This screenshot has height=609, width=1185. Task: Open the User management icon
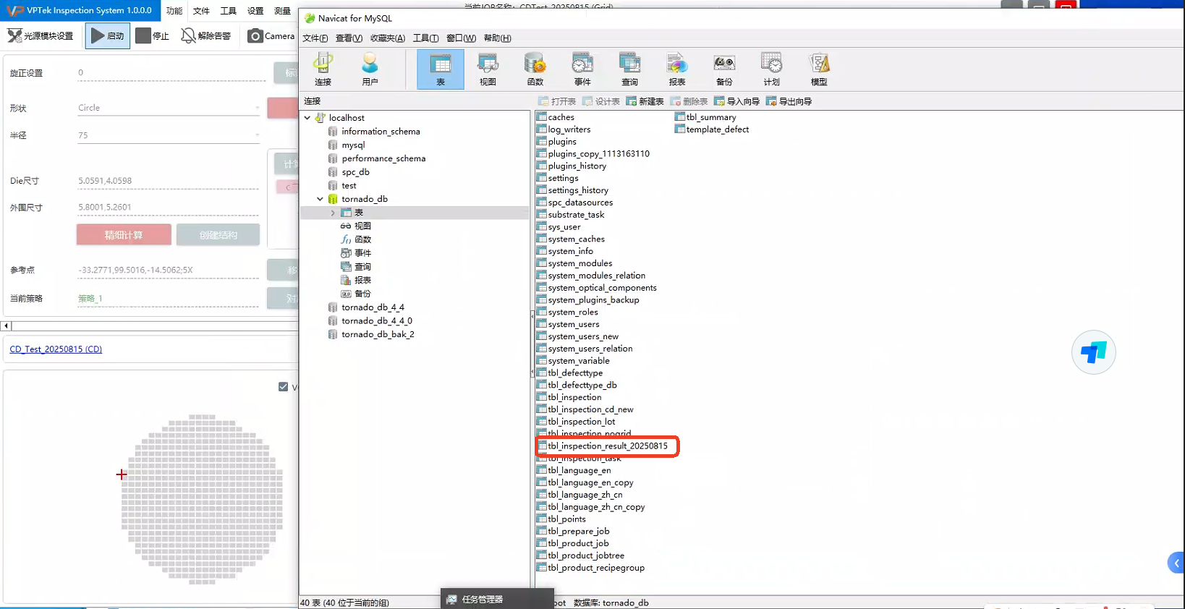tap(370, 69)
